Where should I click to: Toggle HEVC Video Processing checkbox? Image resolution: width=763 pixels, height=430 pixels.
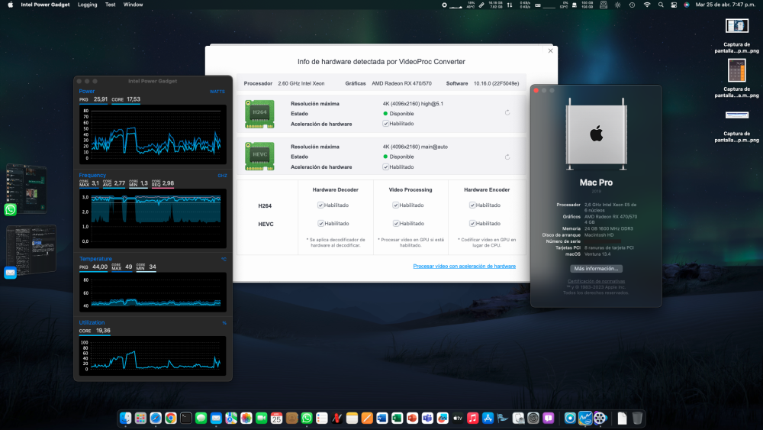point(395,224)
